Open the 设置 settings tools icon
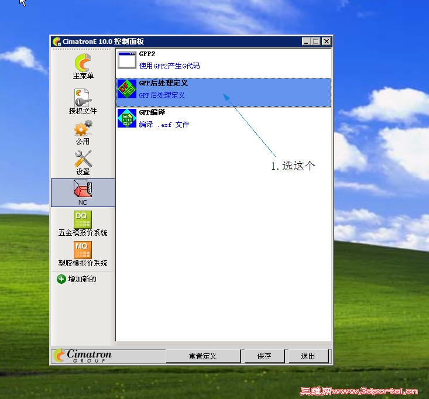429x399 pixels. pyautogui.click(x=83, y=159)
